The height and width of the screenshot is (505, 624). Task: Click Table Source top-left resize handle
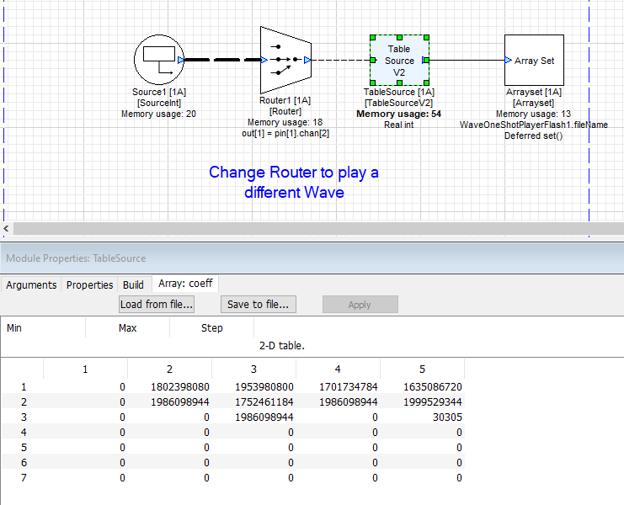pos(371,37)
